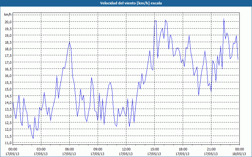Click the 13,0 y-axis value
The width and height of the screenshot is (252, 157).
(x=9, y=116)
